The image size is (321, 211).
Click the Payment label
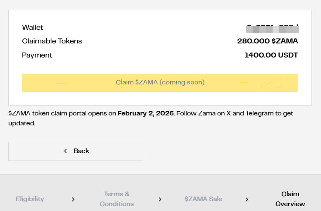(x=37, y=55)
